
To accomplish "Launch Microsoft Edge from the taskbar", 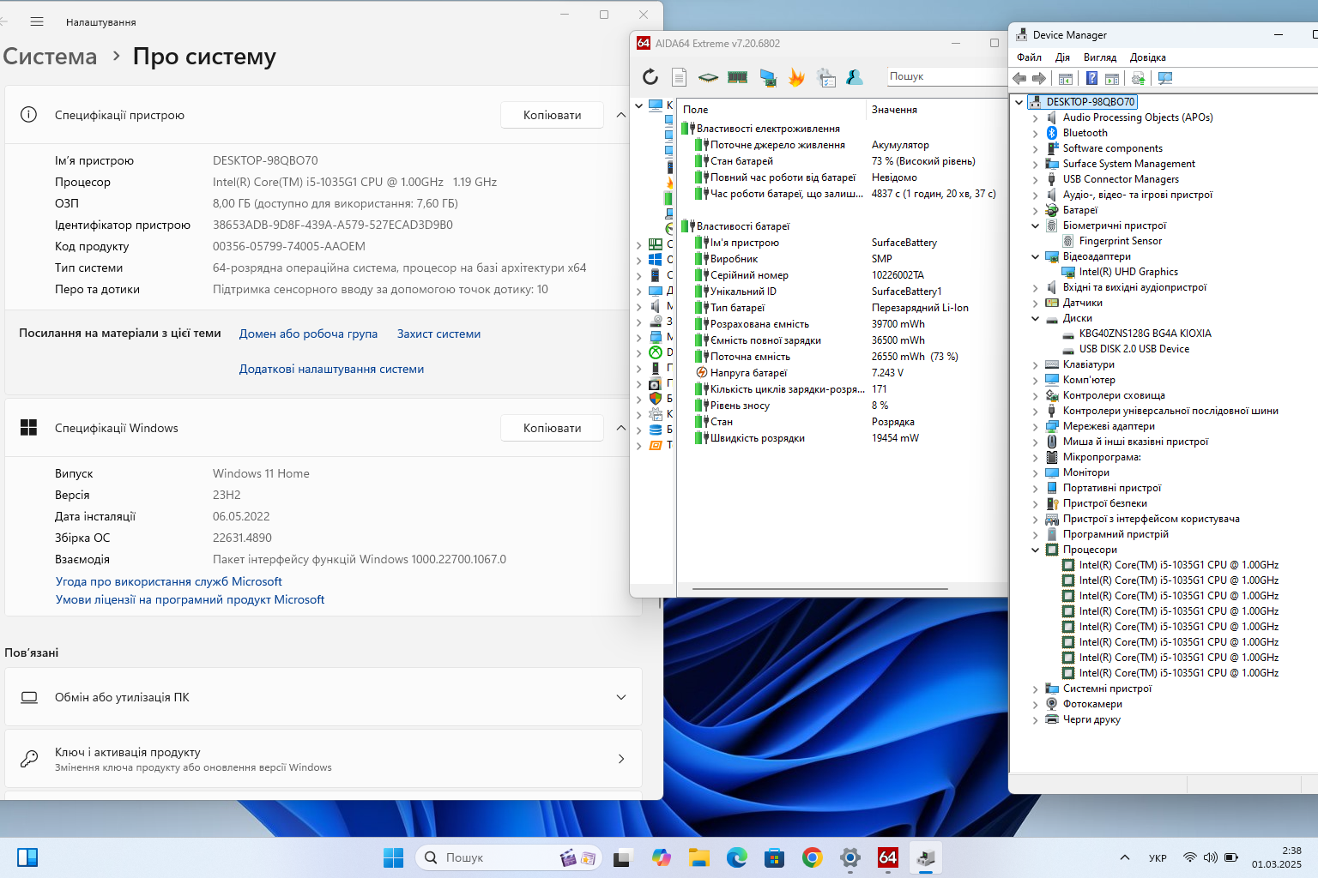I will [736, 857].
